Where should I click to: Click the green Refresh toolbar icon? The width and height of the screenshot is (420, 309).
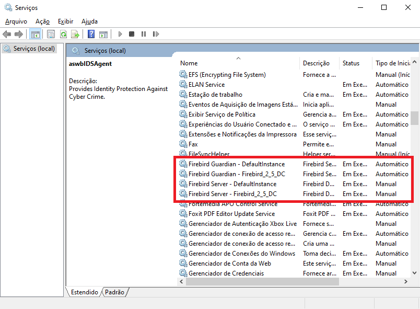(x=63, y=34)
